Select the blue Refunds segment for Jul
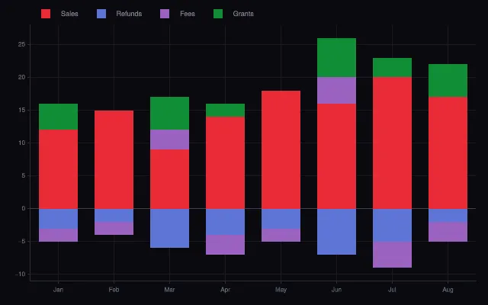Screen dimensions: 488x305 click(392, 225)
